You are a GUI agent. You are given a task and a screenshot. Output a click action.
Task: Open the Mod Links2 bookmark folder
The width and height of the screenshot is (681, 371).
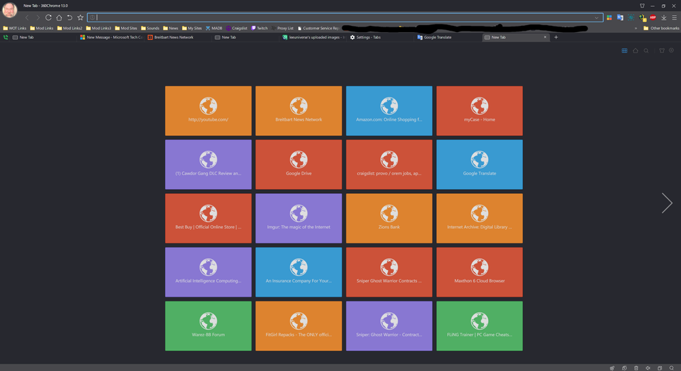[x=70, y=28]
